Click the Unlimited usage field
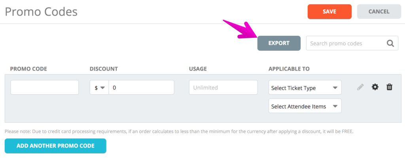The width and height of the screenshot is (405, 160). click(223, 87)
